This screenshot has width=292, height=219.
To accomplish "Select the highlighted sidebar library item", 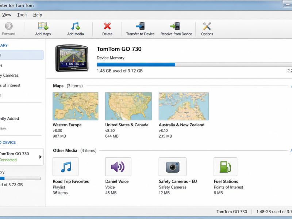I will pos(22,55).
